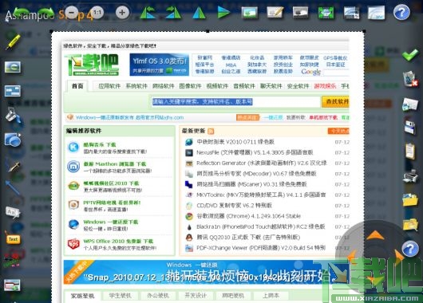Flip the image vertically
Screen dimensions: 423x303
click(x=224, y=13)
